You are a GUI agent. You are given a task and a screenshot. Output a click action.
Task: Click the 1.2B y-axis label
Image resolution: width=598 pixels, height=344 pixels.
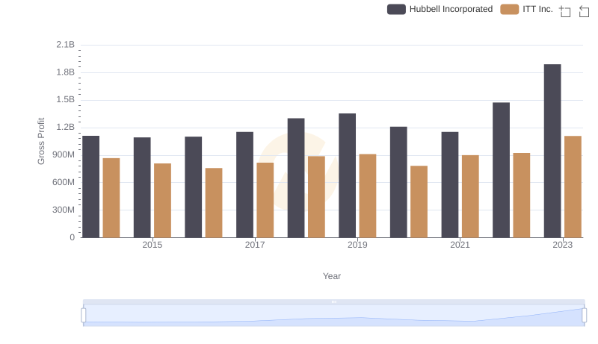66,128
